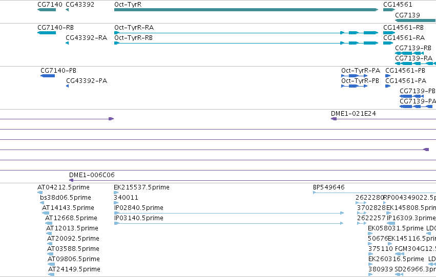This screenshot has width=436, height=277.
Task: Open the CG7140-RB transcript
Action: (47, 33)
